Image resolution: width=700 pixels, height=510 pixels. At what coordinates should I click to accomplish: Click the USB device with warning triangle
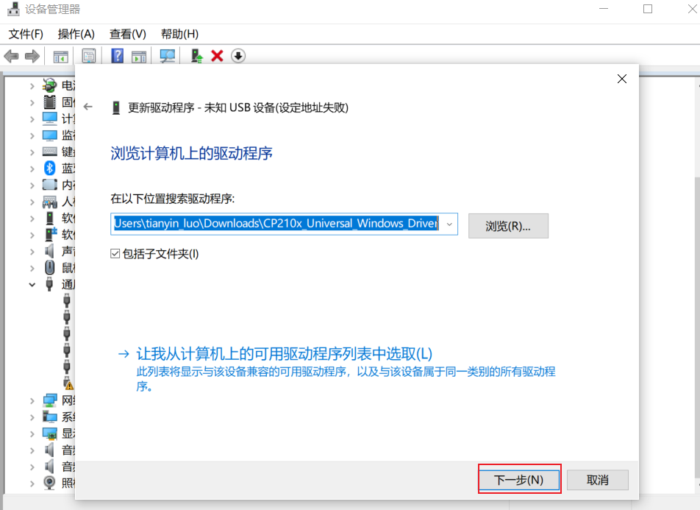click(x=68, y=383)
